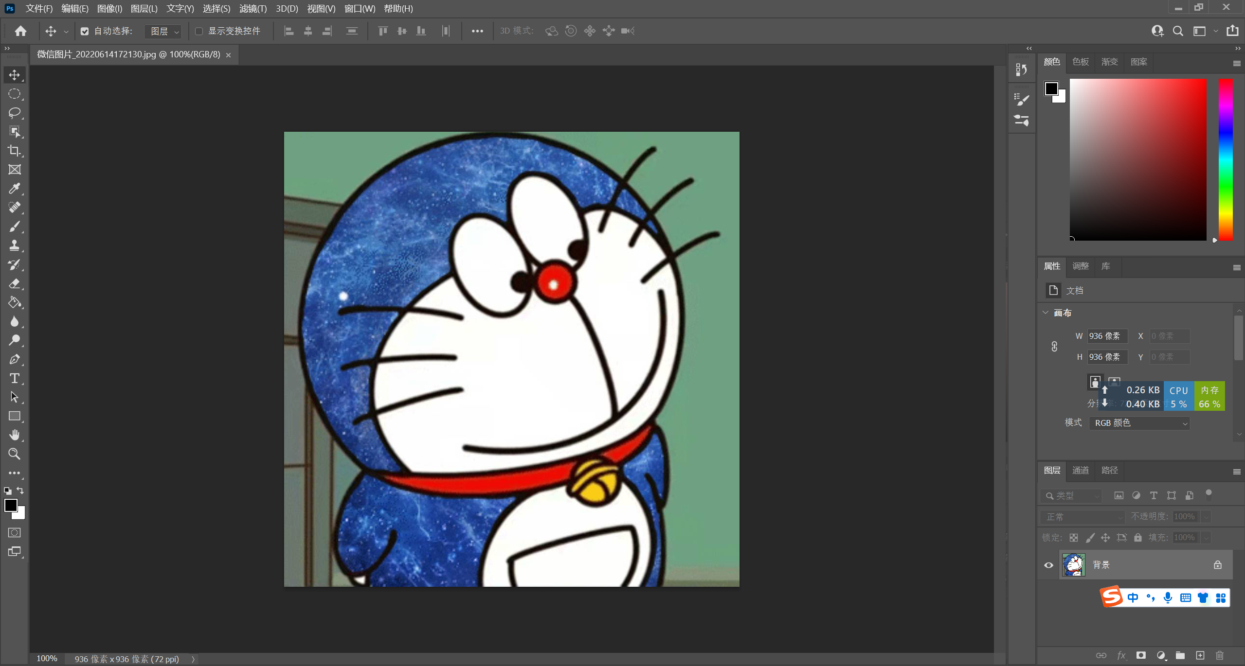Switch to the 通道 tab
Image resolution: width=1245 pixels, height=666 pixels.
pos(1081,470)
